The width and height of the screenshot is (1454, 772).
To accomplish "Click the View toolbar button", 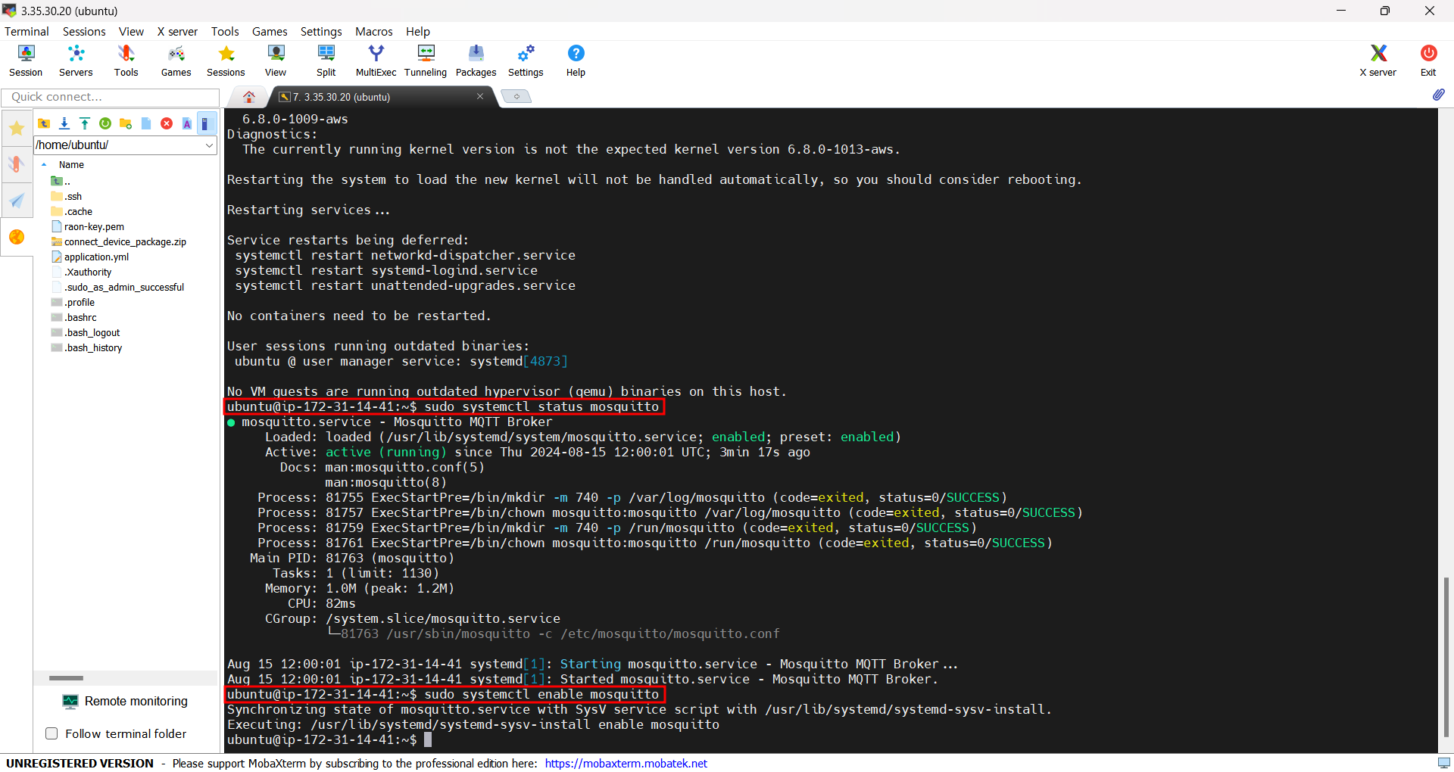I will (276, 61).
